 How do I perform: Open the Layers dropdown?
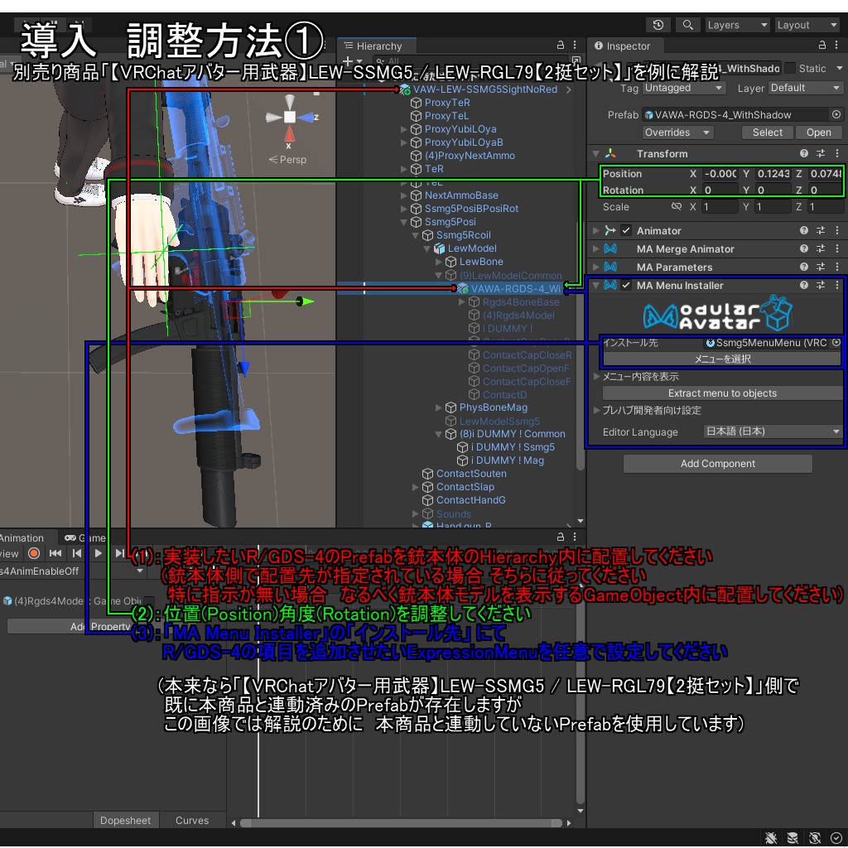click(737, 25)
